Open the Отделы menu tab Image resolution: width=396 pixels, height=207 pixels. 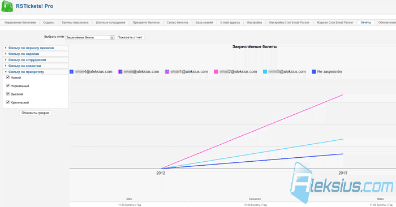point(49,23)
